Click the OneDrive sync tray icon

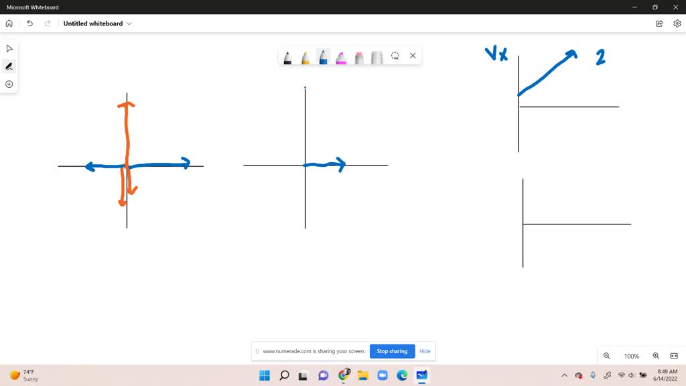[579, 375]
